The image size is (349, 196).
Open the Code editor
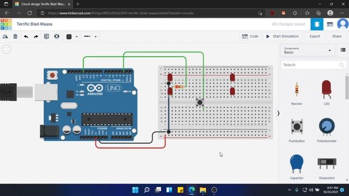tap(250, 36)
